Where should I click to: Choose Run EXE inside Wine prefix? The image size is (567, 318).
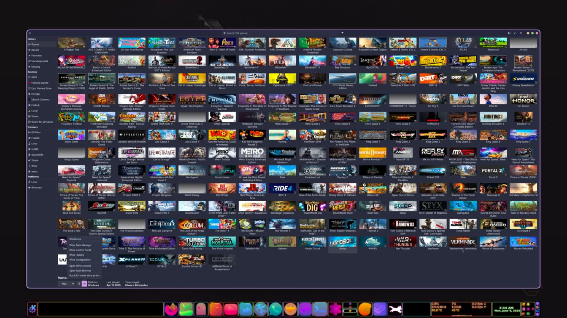84,276
